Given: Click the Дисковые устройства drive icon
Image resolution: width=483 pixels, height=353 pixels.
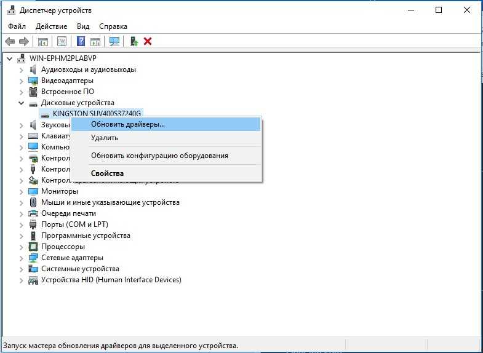Looking at the screenshot, I should click(33, 103).
